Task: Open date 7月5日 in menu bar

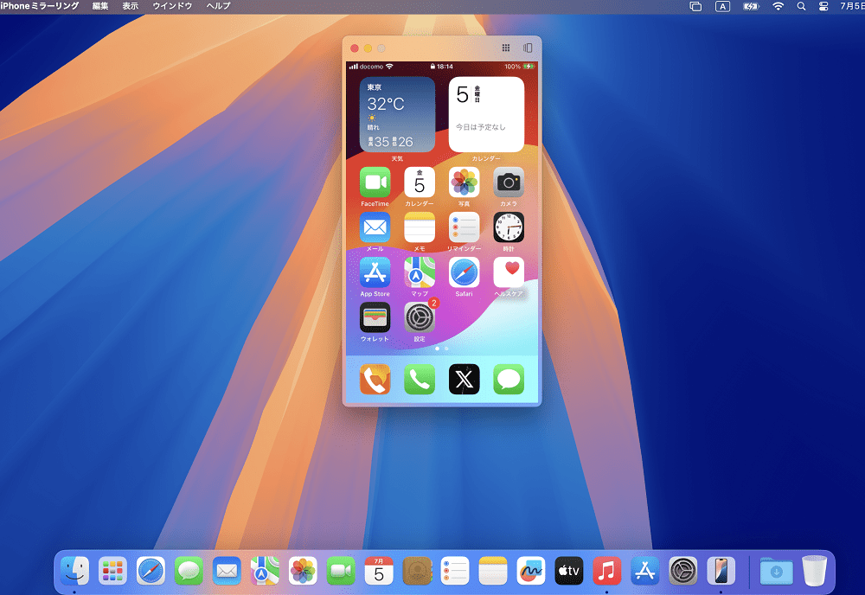Action: [x=852, y=6]
